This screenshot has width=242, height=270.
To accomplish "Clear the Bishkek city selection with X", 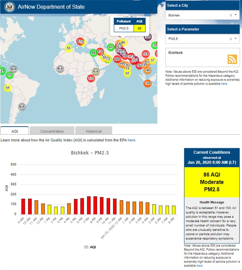I will 231,15.
